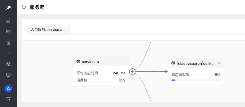The height and width of the screenshot is (107, 245).
Task: Open the alert siren sidebar icon
Action: 8,43
